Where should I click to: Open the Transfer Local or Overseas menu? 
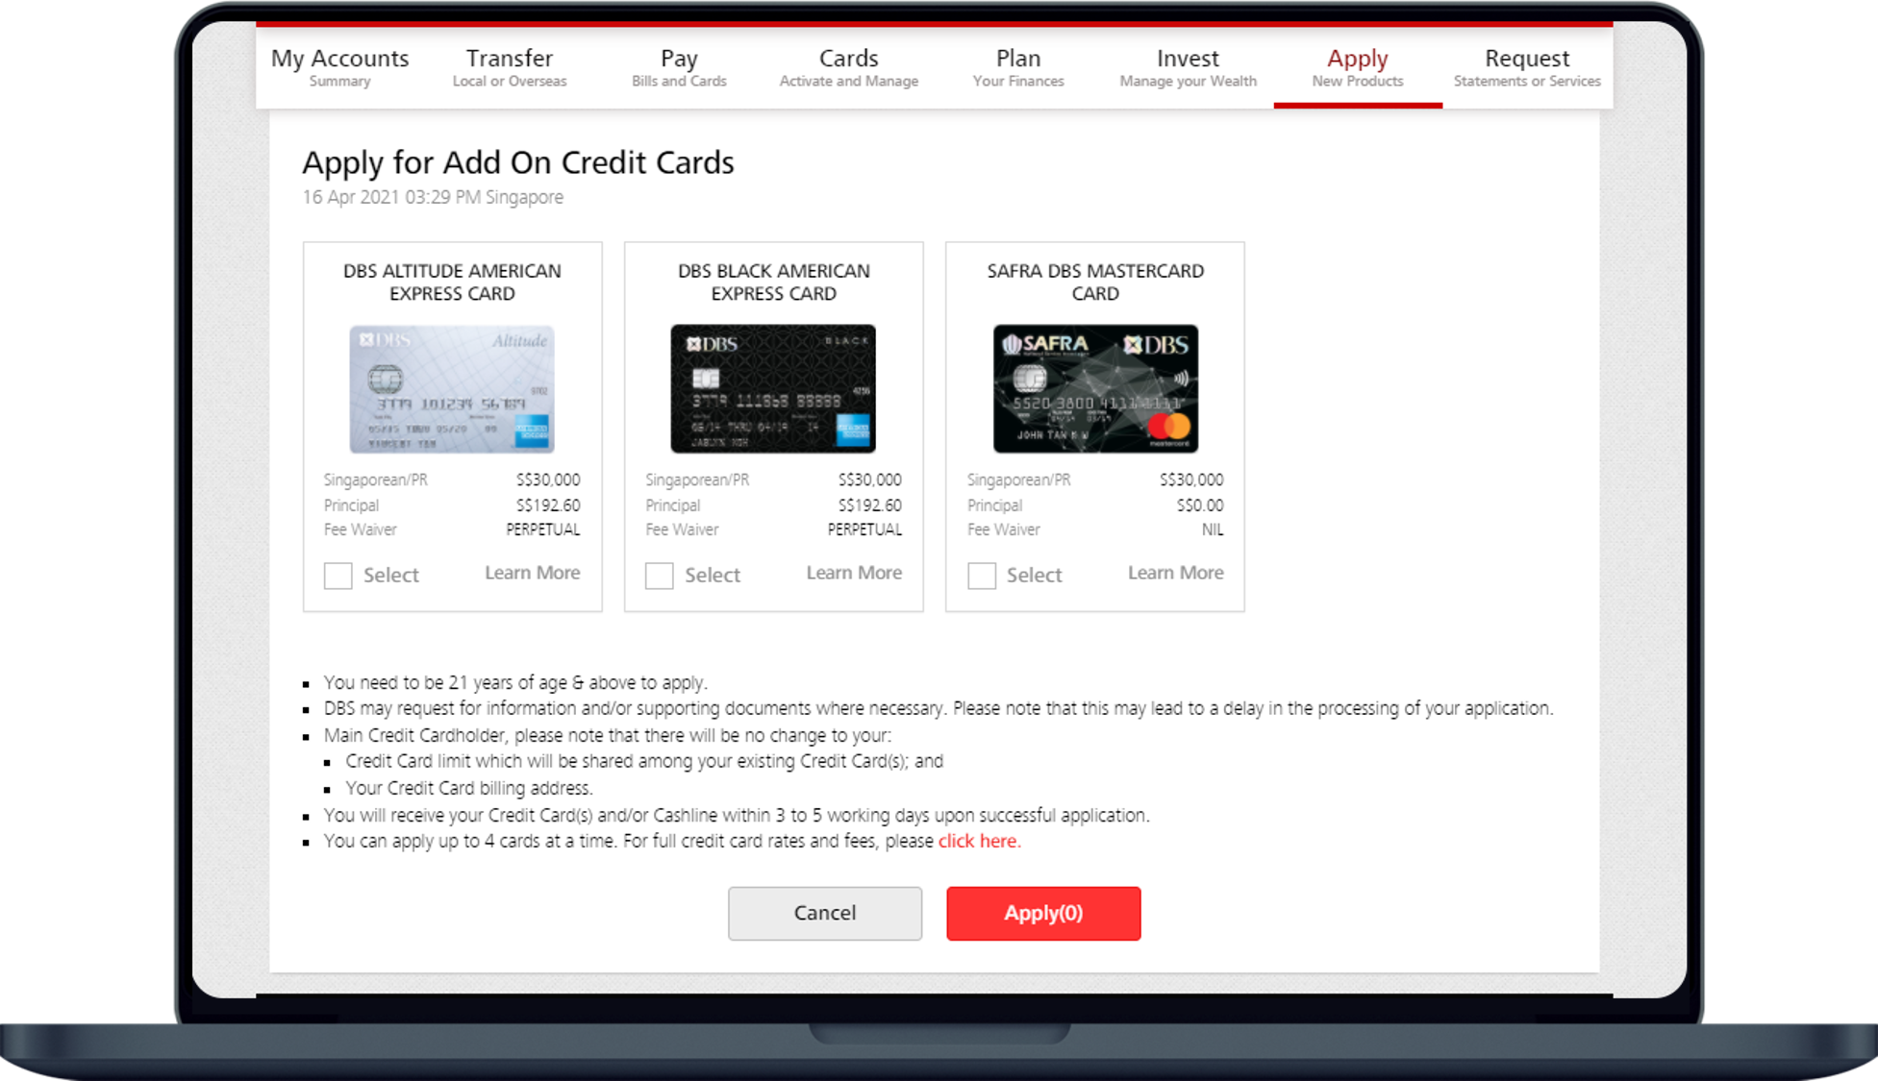(510, 67)
